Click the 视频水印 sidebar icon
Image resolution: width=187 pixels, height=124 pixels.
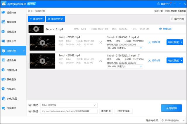[x=4, y=41]
